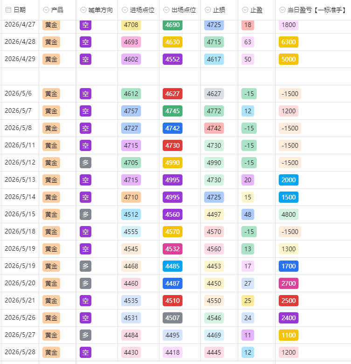
Task: Click the circle icon beside 喊单方向 header
Action: 83,10
